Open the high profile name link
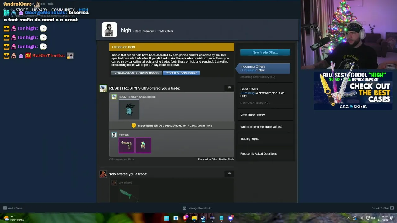The image size is (397, 223). [x=126, y=30]
